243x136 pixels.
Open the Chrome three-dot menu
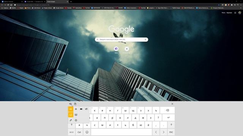(x=241, y=5)
